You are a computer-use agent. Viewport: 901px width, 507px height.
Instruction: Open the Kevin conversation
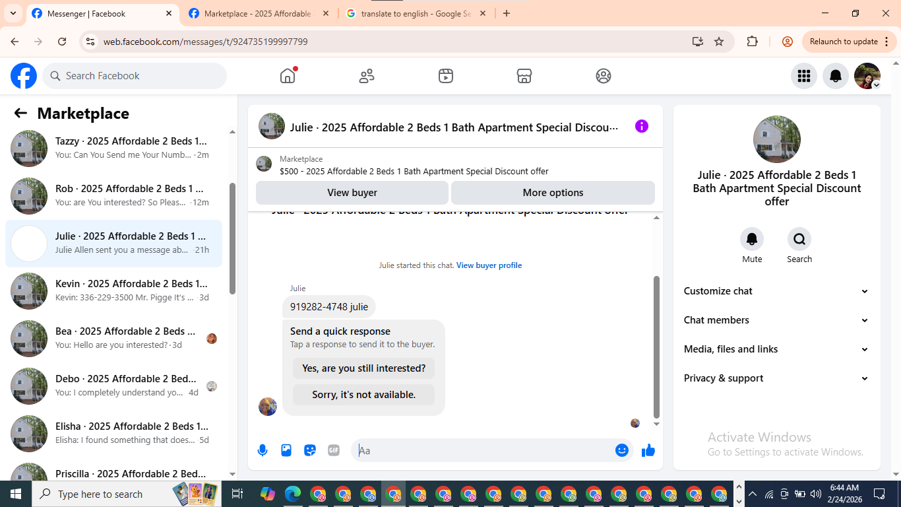pyautogui.click(x=113, y=291)
